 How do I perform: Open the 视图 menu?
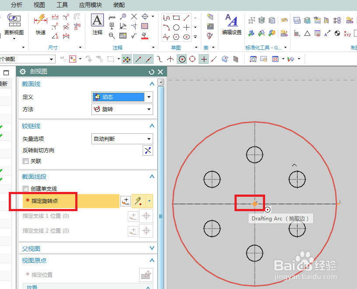coord(39,5)
